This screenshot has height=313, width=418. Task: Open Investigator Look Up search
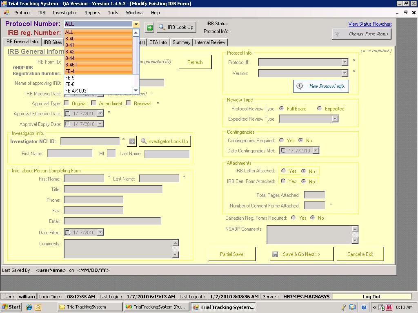[165, 141]
